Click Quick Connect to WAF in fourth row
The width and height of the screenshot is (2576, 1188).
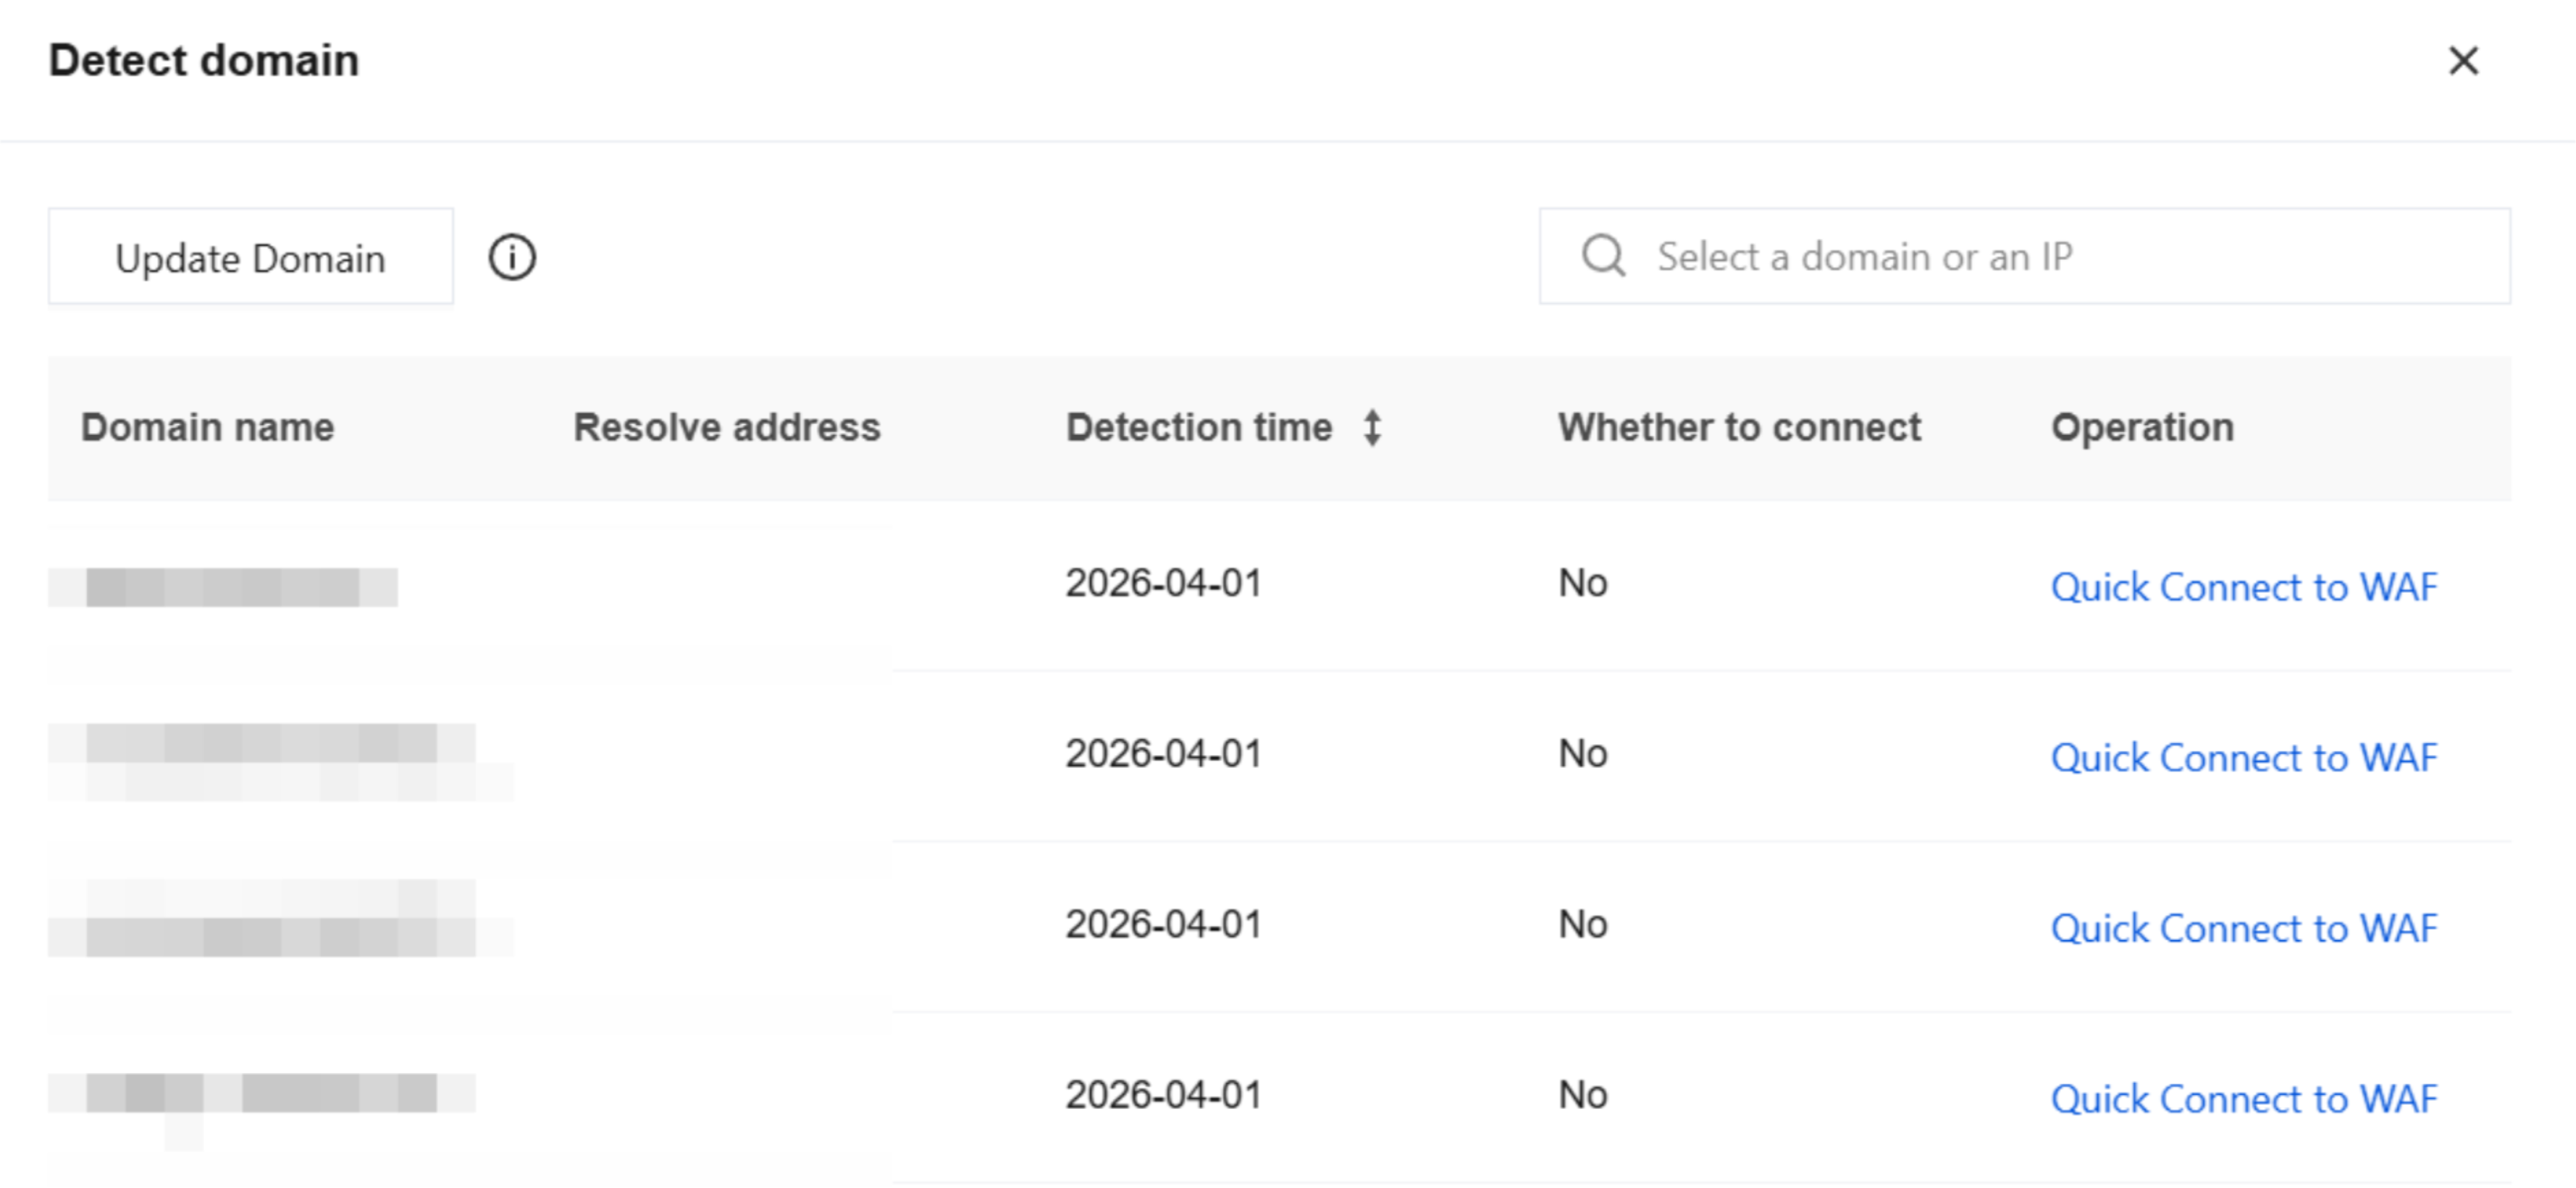click(2244, 1099)
